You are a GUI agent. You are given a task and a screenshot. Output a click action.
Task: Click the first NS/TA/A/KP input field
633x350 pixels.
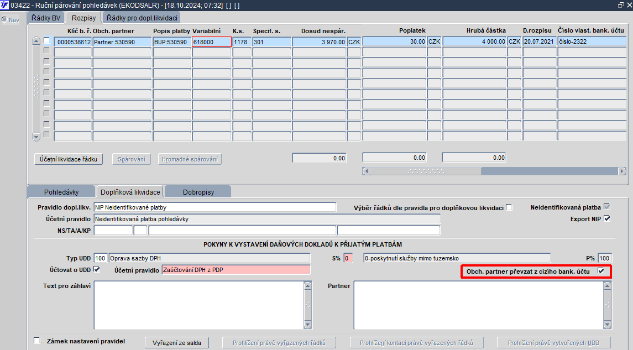click(x=113, y=230)
